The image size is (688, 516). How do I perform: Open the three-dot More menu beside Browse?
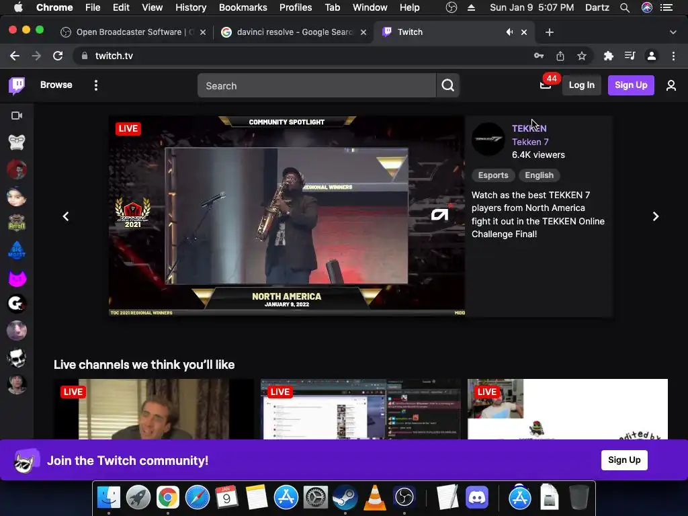[95, 85]
